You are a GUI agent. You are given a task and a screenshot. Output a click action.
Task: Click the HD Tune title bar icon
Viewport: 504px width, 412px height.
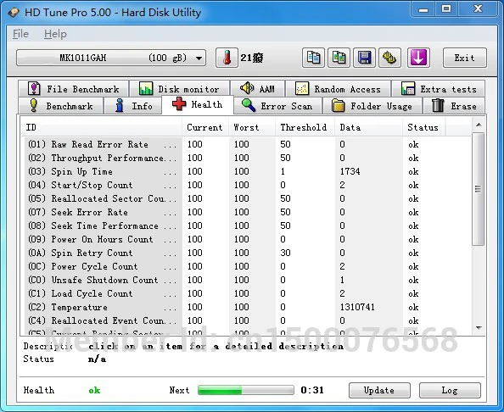14,13
